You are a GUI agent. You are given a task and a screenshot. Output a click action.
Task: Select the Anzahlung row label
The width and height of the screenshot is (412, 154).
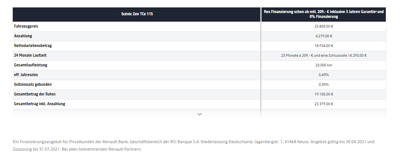23,36
